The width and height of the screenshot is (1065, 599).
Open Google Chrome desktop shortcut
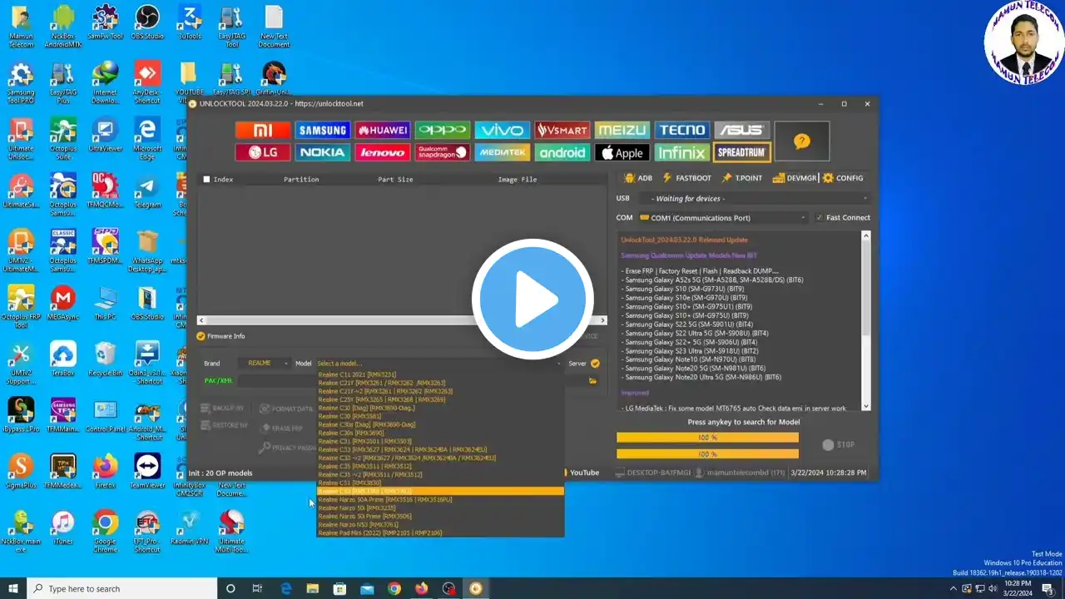[x=105, y=530]
